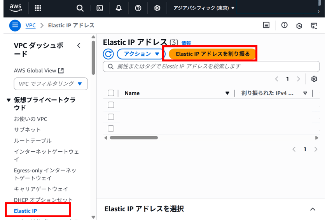Click Elastic IP アドレスを割り振る button
Image resolution: width=327 pixels, height=221 pixels.
pyautogui.click(x=212, y=54)
